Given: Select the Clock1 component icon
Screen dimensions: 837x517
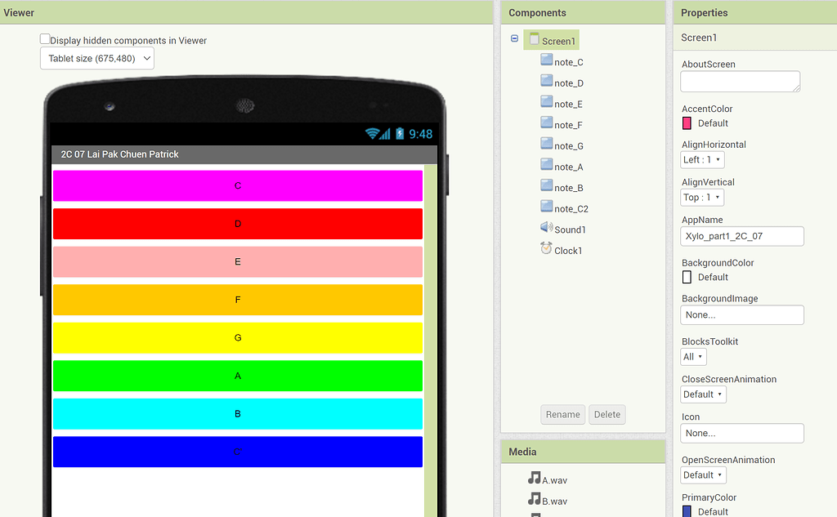Looking at the screenshot, I should (545, 250).
